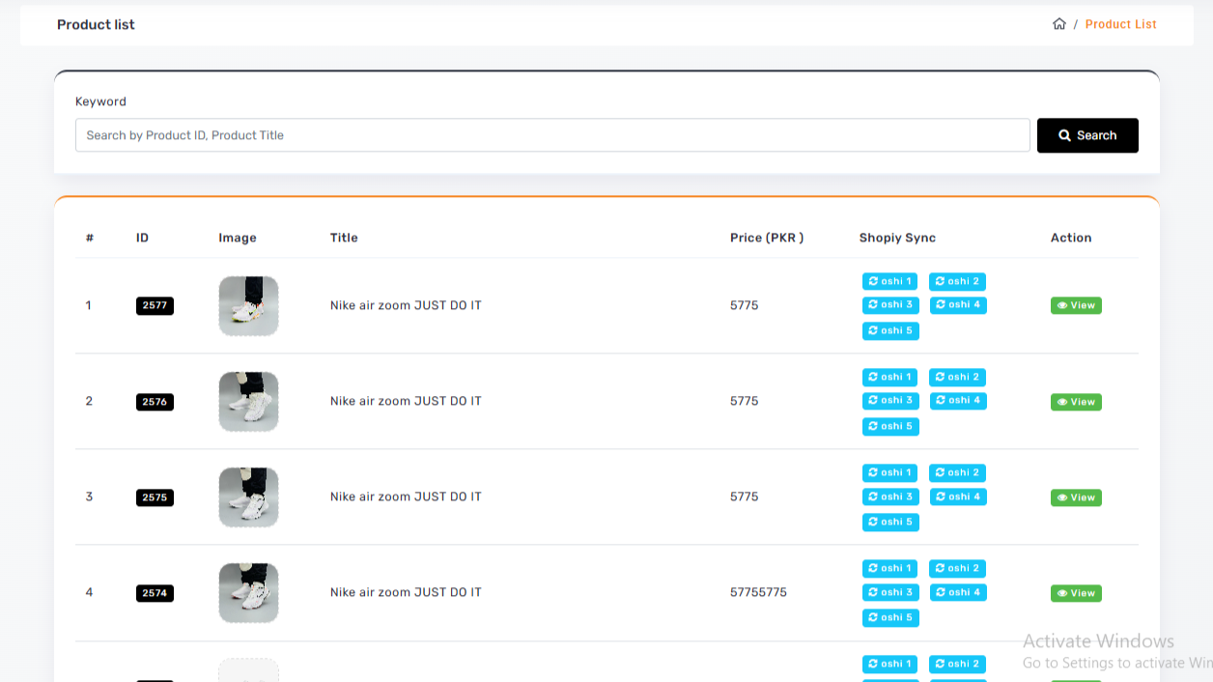This screenshot has width=1213, height=682.
Task: Click the Title column header
Action: (344, 238)
